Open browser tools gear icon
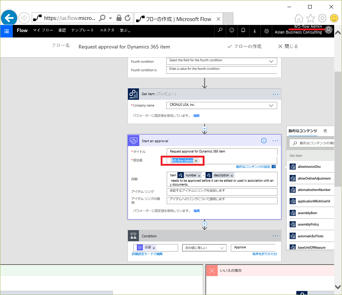Screen dimensions: 342x295 [322, 18]
